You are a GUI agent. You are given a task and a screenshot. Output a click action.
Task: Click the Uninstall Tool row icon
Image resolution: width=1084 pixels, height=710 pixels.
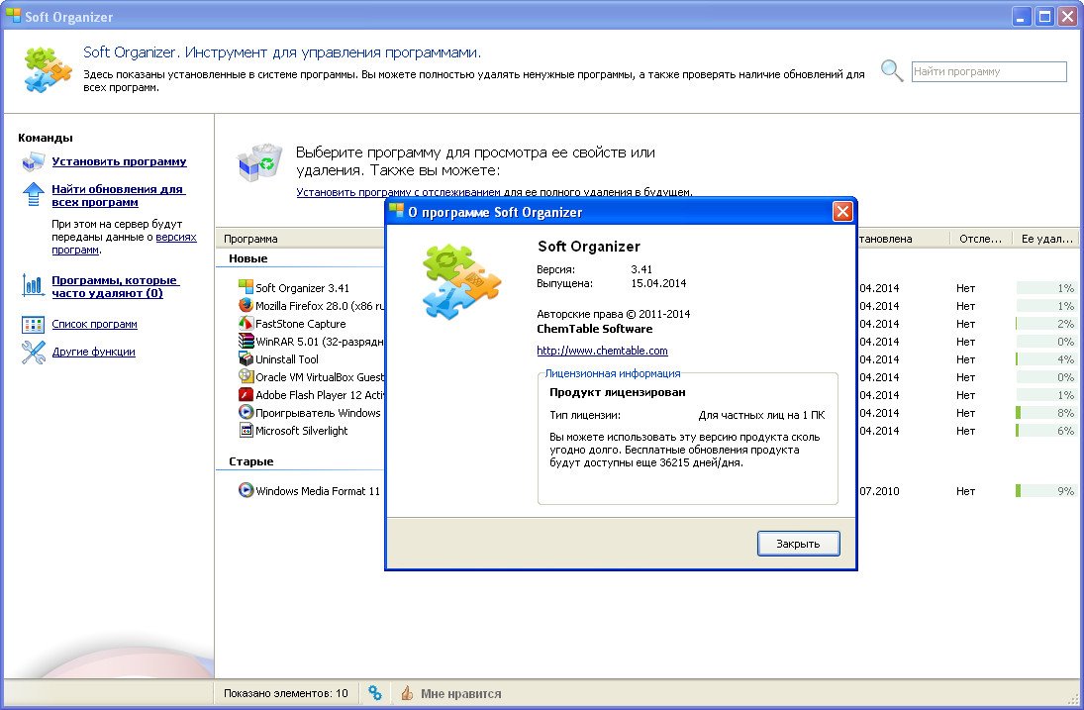pos(246,358)
